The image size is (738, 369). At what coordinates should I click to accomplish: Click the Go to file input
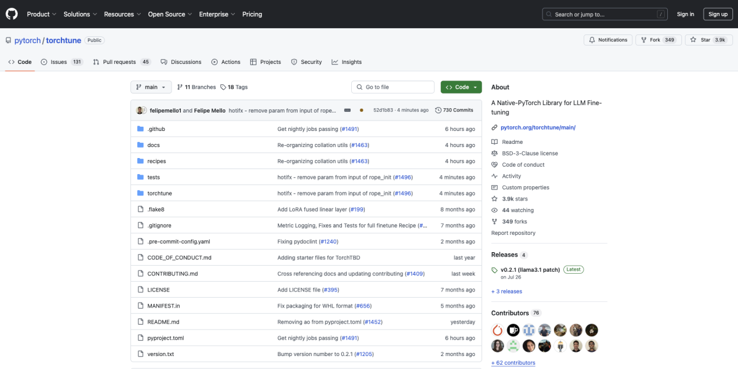coord(393,87)
